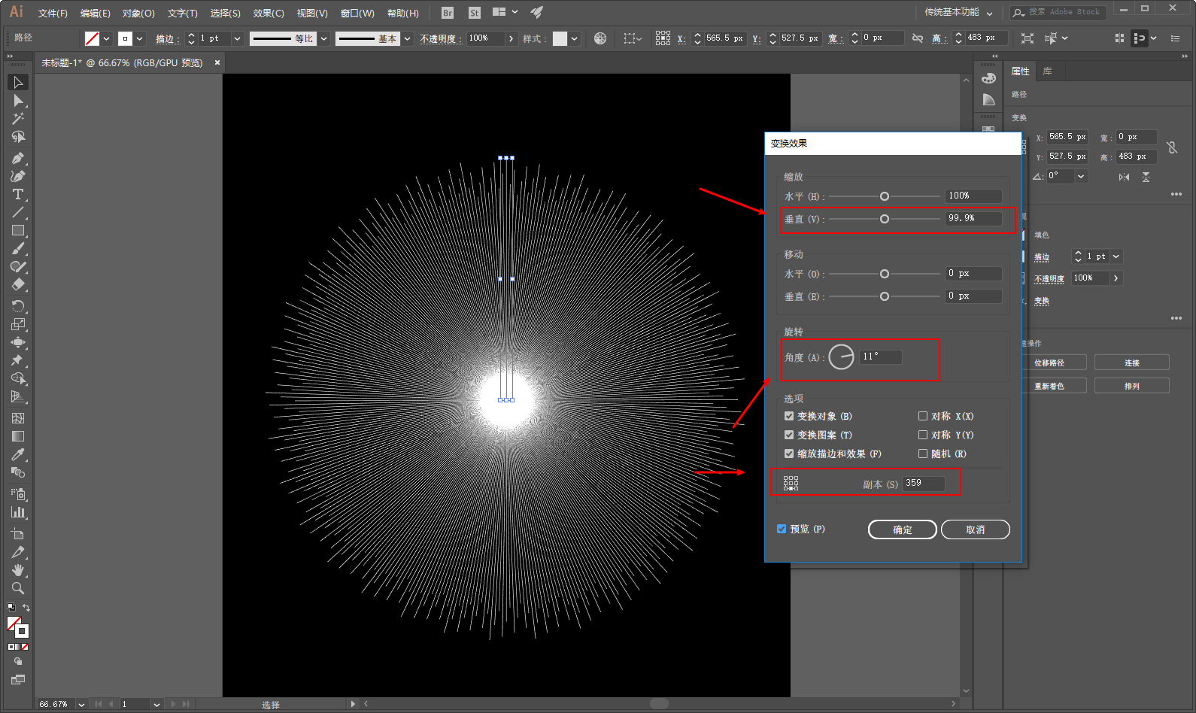1196x713 pixels.
Task: Enable the 对称 Y(Y) checkbox
Action: pos(923,435)
